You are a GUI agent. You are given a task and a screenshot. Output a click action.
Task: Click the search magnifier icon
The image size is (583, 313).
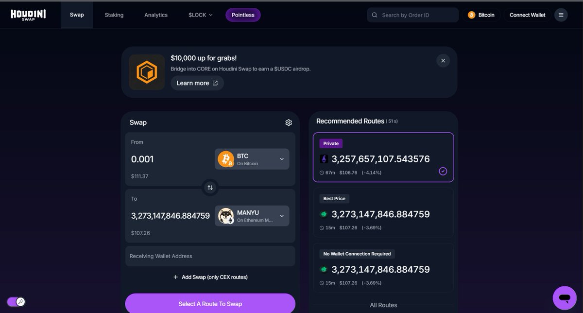pos(375,15)
